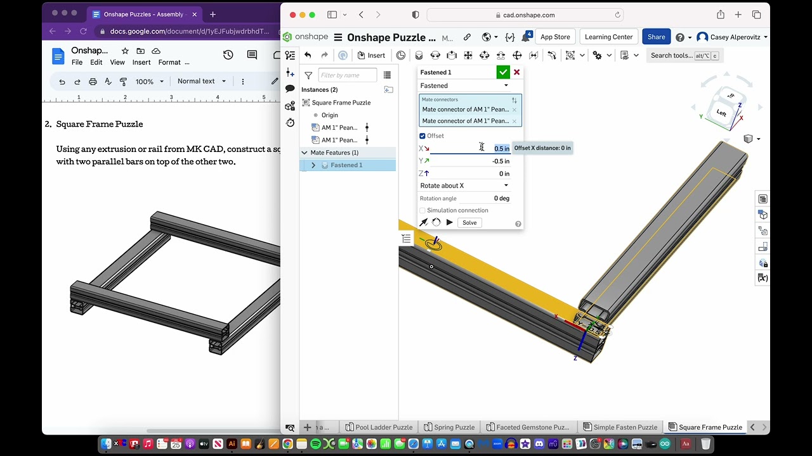Undo last action in Onshape toolbar
This screenshot has width=812, height=456.
point(308,55)
